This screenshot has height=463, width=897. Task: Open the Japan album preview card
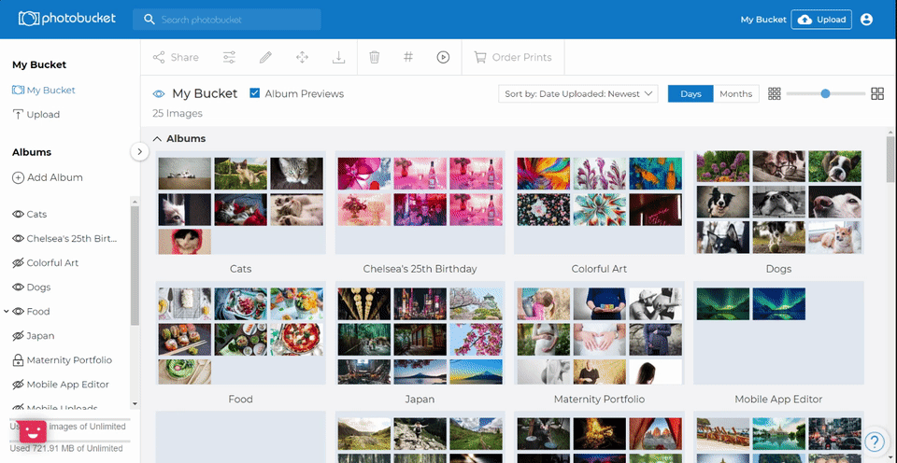click(420, 332)
